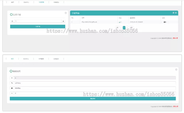This screenshot has height=113, width=184.
Task: Close the 生成卡密 panel with its X icon
Action: point(66,13)
